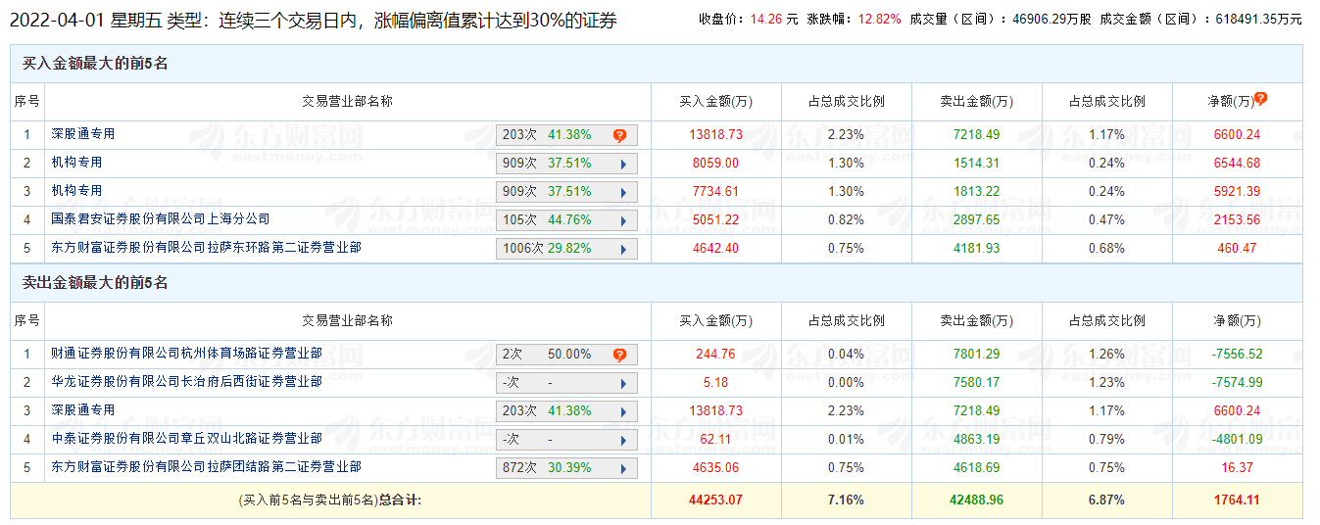1320x525 pixels.
Task: Click sell amount cell 2897.65
Action: pyautogui.click(x=976, y=220)
